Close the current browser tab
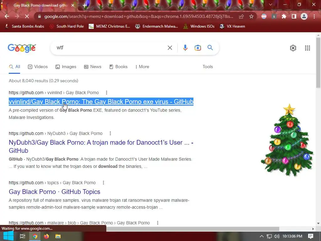 73,5
